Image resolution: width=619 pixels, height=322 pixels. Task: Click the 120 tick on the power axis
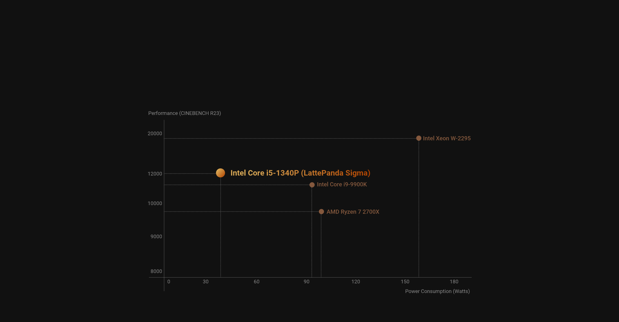click(x=356, y=282)
